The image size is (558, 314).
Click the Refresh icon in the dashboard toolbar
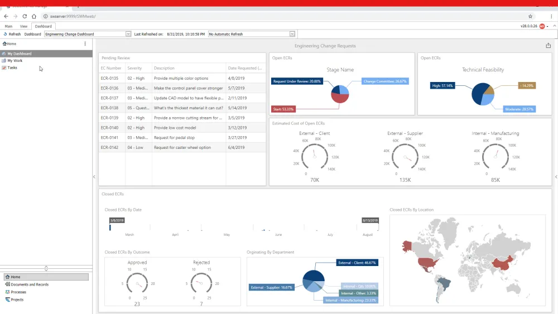pyautogui.click(x=6, y=34)
